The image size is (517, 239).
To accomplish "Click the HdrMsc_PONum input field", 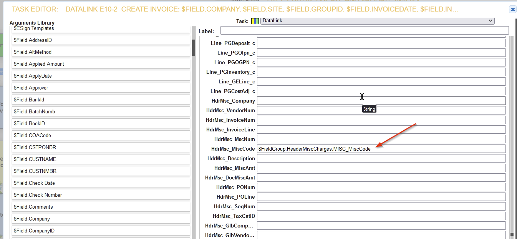I will click(382, 187).
